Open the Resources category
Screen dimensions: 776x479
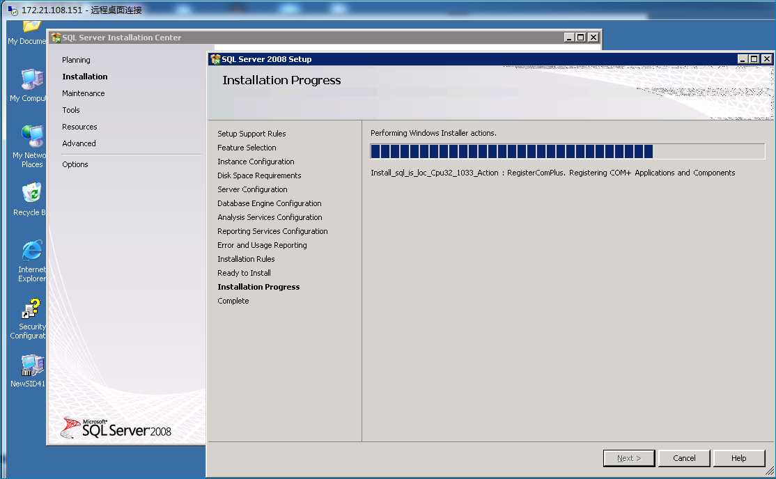pos(79,127)
